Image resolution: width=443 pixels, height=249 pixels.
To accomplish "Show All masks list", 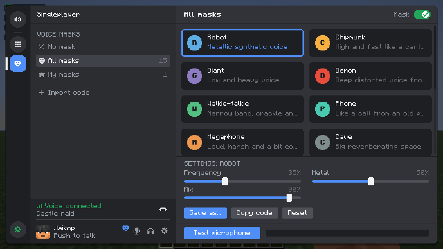I will [x=103, y=61].
